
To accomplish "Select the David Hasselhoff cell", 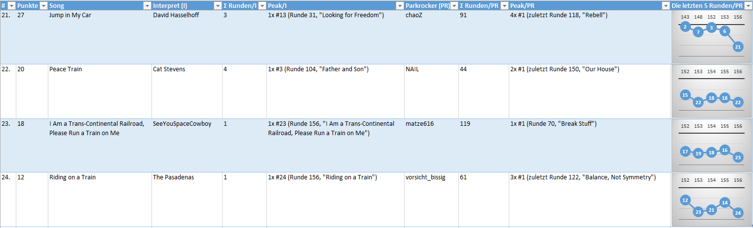I will [187, 37].
